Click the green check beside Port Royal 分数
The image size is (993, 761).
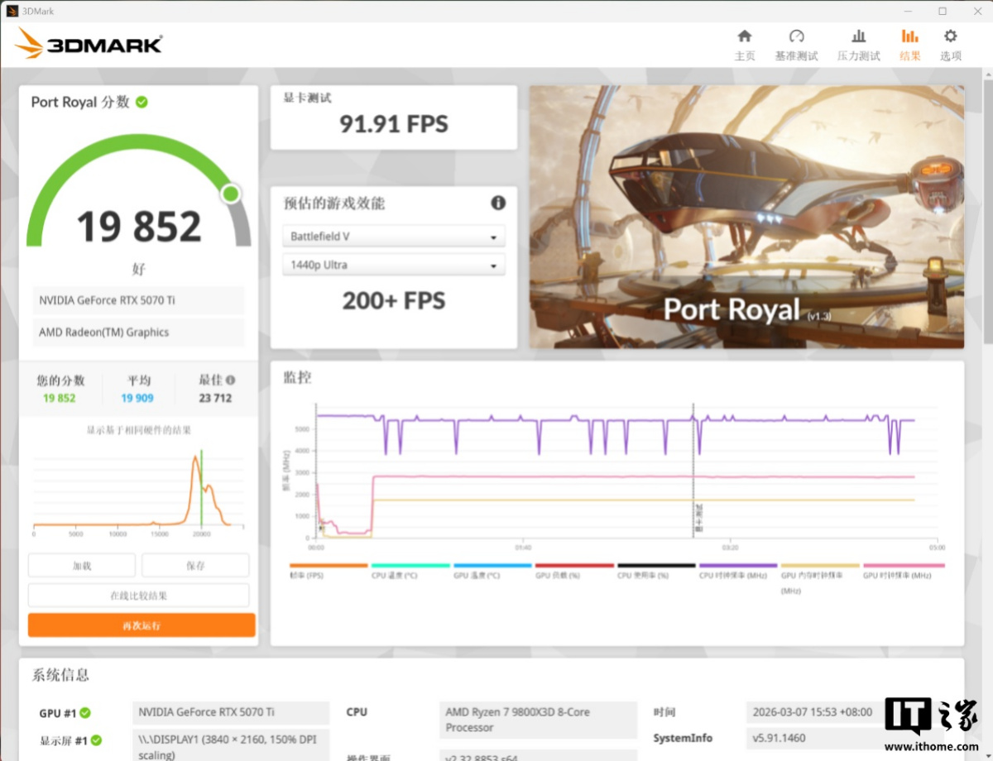coord(142,102)
